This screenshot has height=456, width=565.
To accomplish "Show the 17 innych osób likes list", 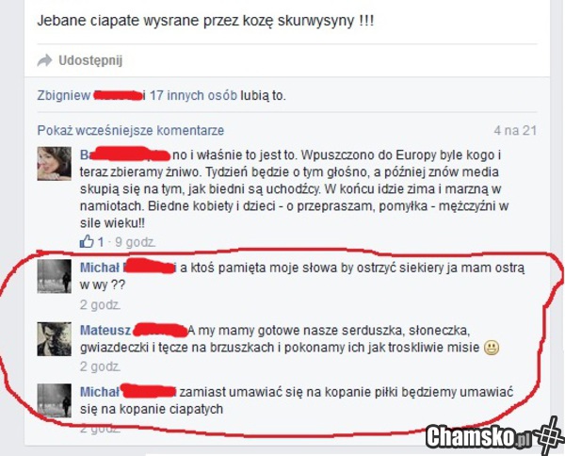I will (x=193, y=95).
